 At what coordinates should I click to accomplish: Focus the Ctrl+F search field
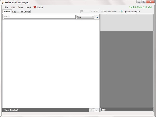(x=40, y=17)
